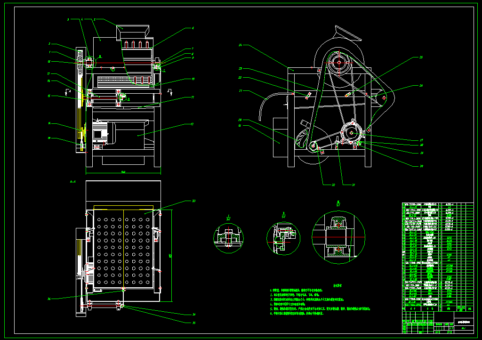Select part balloon number 31 label
Screen dimensions: 482x340
coord(353,185)
